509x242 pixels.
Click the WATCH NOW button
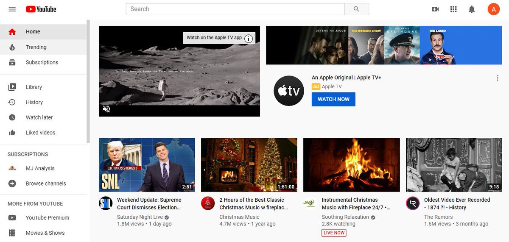[333, 99]
